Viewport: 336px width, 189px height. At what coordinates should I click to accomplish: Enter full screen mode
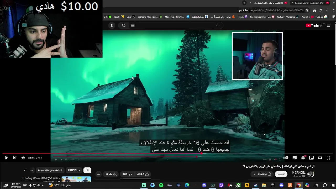click(328, 158)
